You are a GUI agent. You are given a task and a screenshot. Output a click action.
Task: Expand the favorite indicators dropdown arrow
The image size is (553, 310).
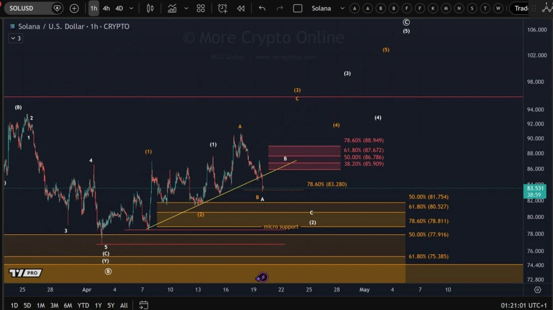tap(186, 8)
